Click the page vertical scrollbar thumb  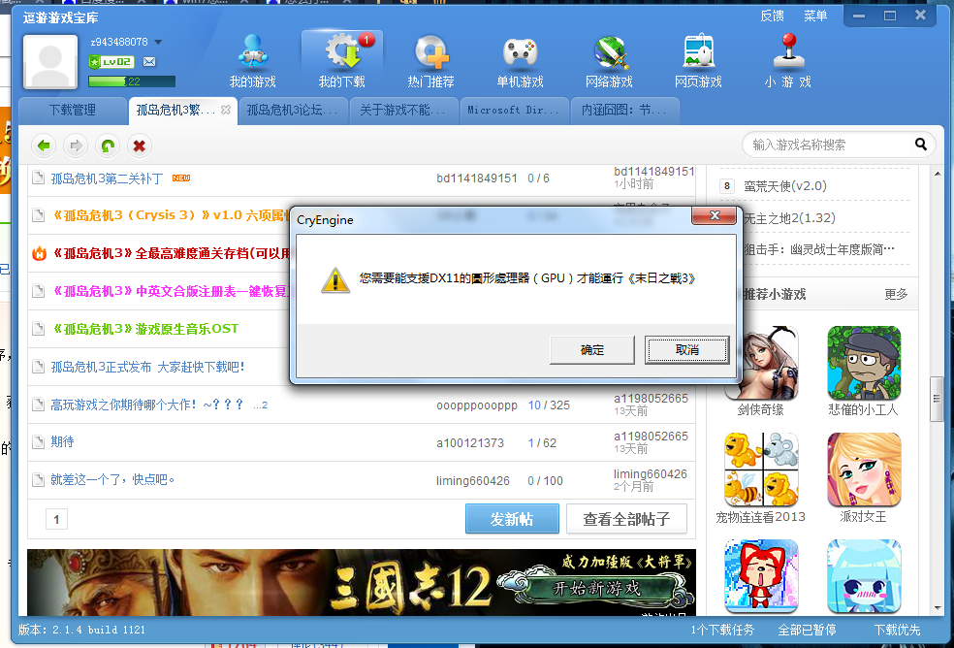(937, 399)
